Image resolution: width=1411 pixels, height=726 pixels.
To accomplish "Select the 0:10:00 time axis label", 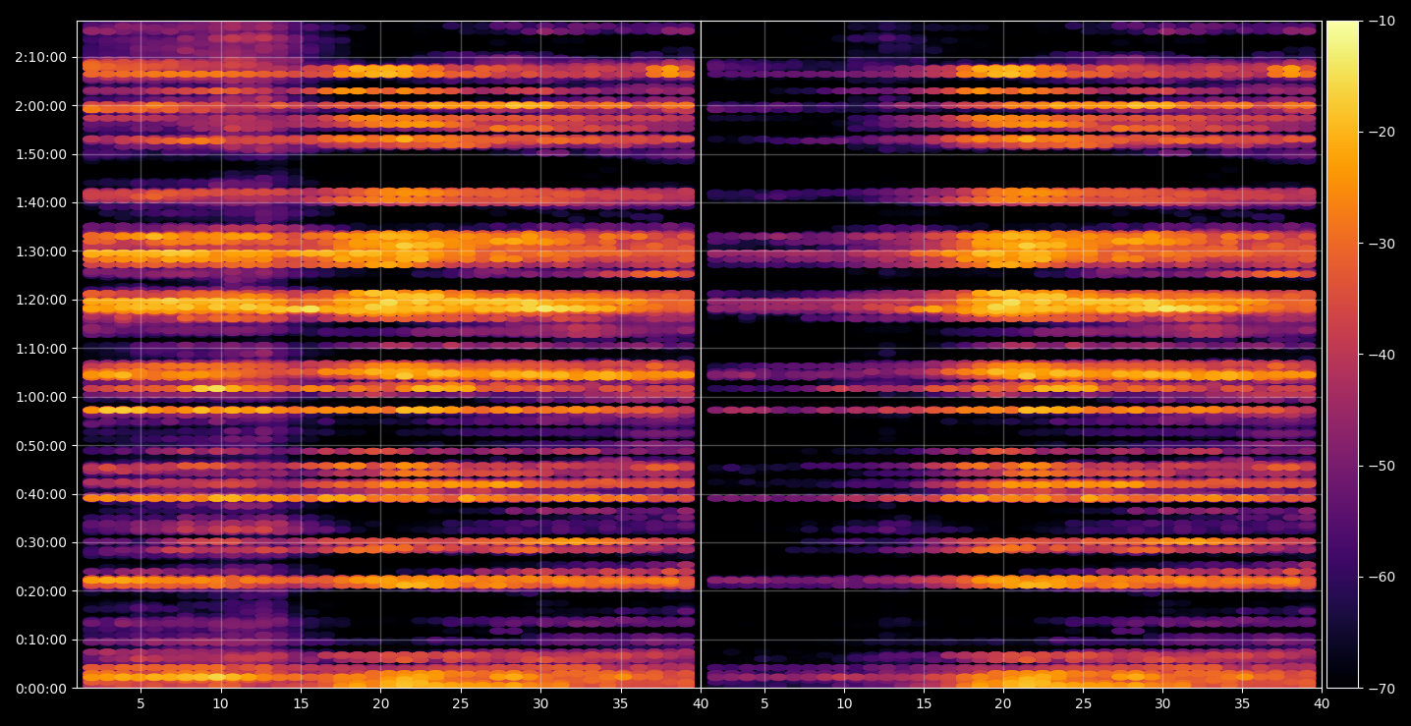I will click(x=40, y=640).
